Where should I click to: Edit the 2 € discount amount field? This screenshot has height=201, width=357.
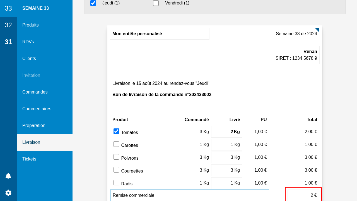click(x=303, y=195)
